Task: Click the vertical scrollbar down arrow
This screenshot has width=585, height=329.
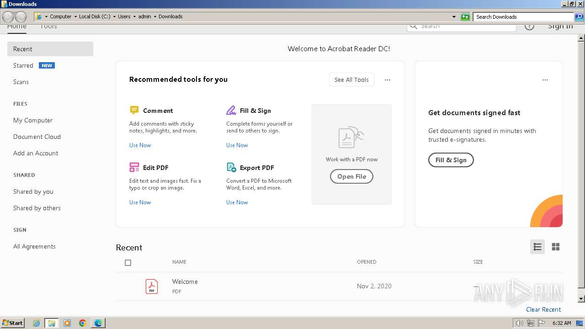Action: (581, 299)
